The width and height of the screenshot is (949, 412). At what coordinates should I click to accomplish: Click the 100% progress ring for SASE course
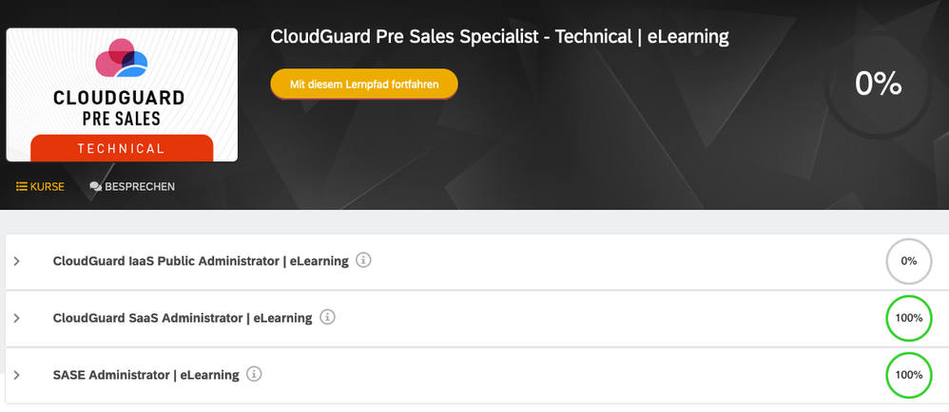(908, 375)
